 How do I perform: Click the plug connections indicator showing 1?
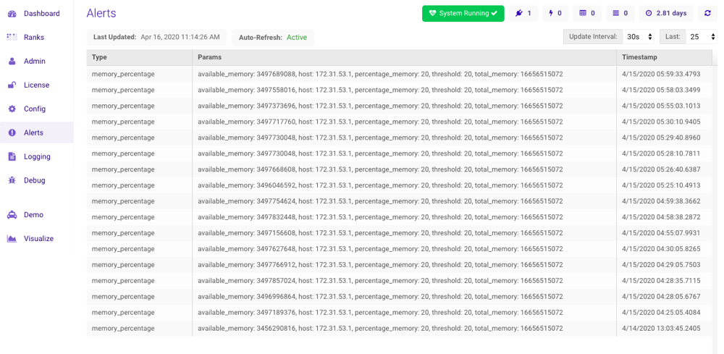tap(523, 13)
